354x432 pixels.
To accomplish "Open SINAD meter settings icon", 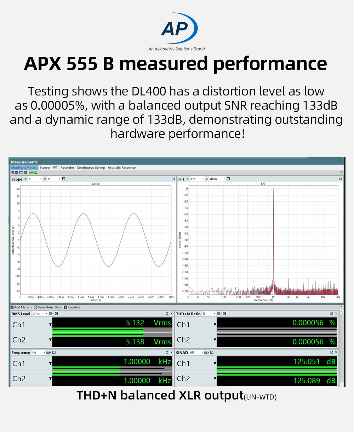I will click(212, 352).
